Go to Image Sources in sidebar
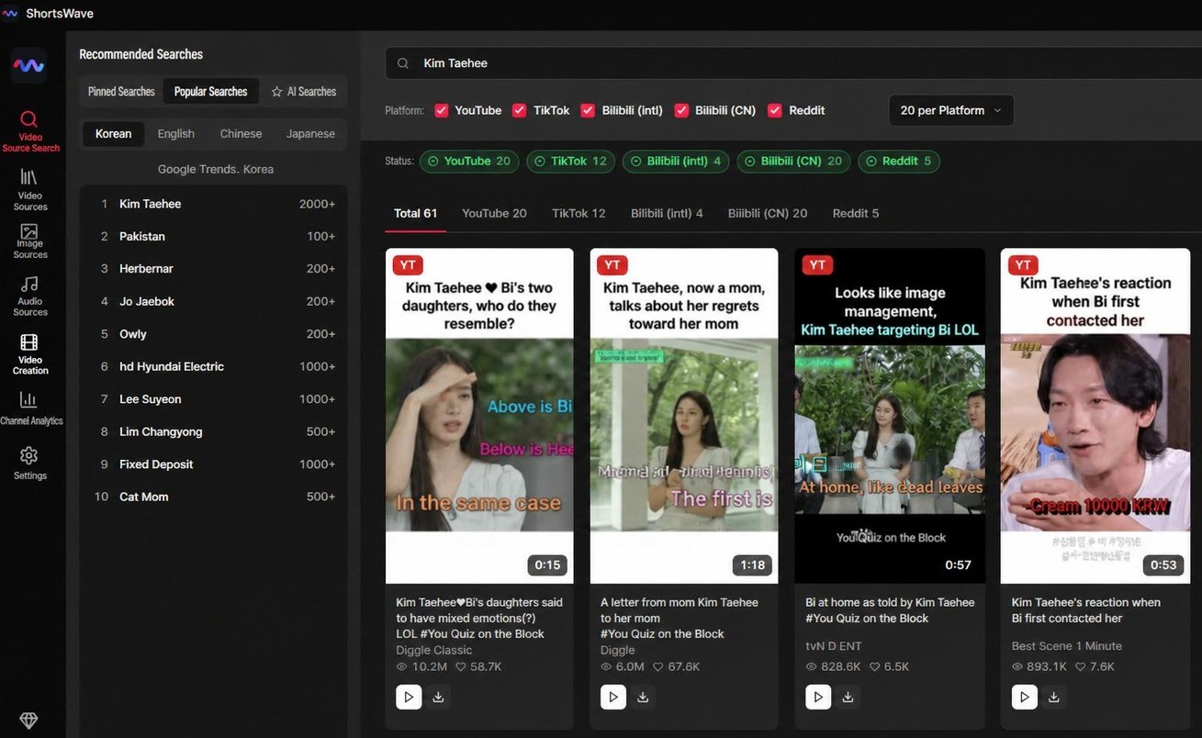This screenshot has width=1202, height=738. (x=29, y=240)
